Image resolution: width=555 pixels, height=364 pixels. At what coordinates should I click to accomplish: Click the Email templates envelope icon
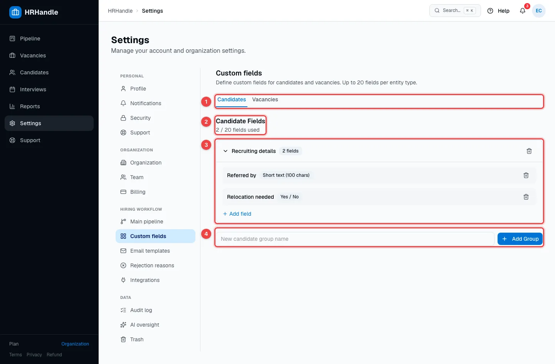123,251
